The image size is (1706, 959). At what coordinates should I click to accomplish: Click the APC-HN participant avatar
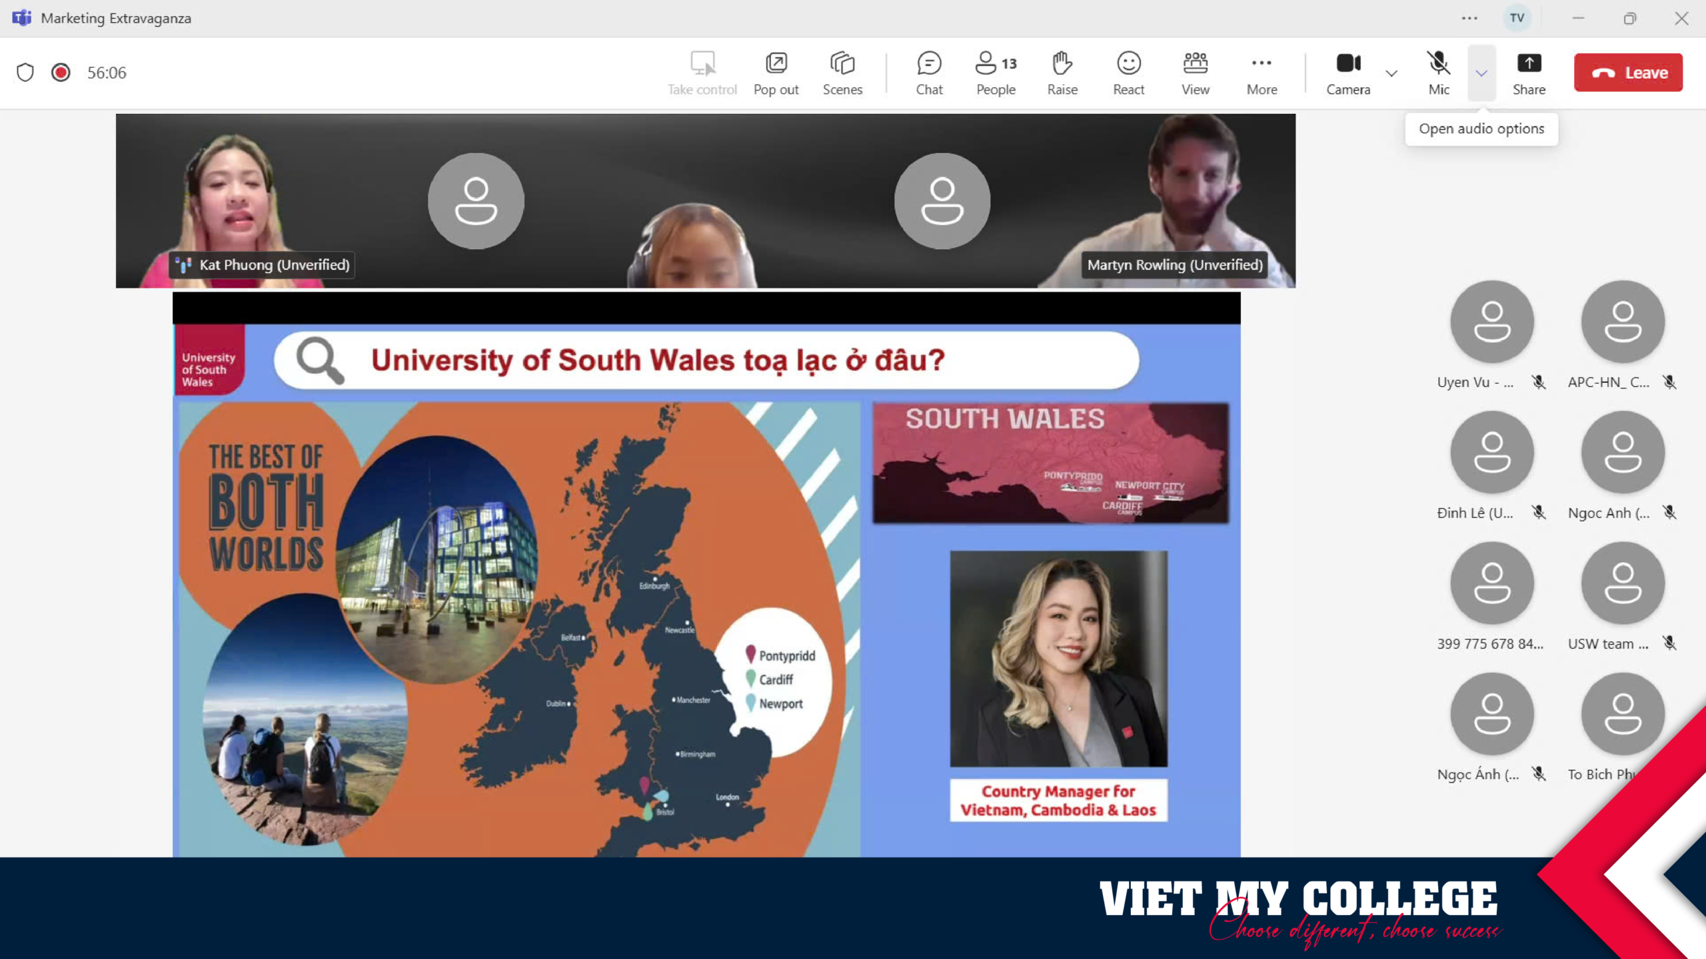point(1623,322)
